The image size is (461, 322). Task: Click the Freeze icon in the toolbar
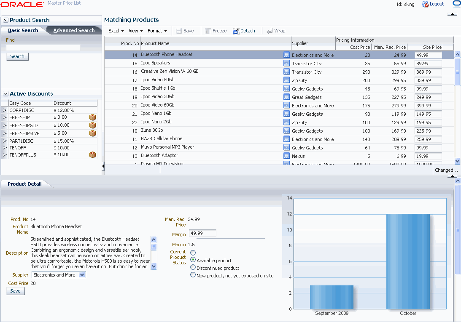pyautogui.click(x=216, y=30)
